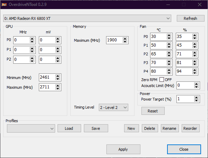This screenshot has width=208, height=158.
Task: Increase GPU P2 mV with up arrow
Action: [58, 58]
